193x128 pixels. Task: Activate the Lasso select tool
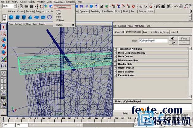coord(3,33)
